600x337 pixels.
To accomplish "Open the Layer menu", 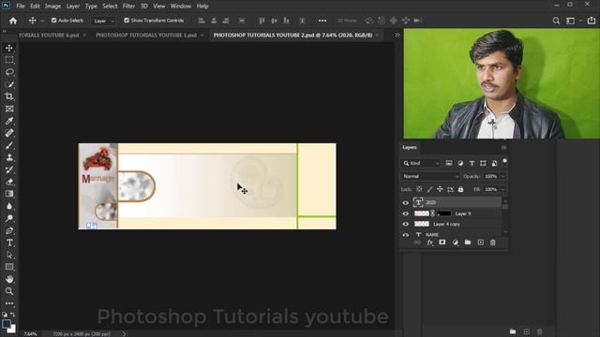I will tap(73, 7).
